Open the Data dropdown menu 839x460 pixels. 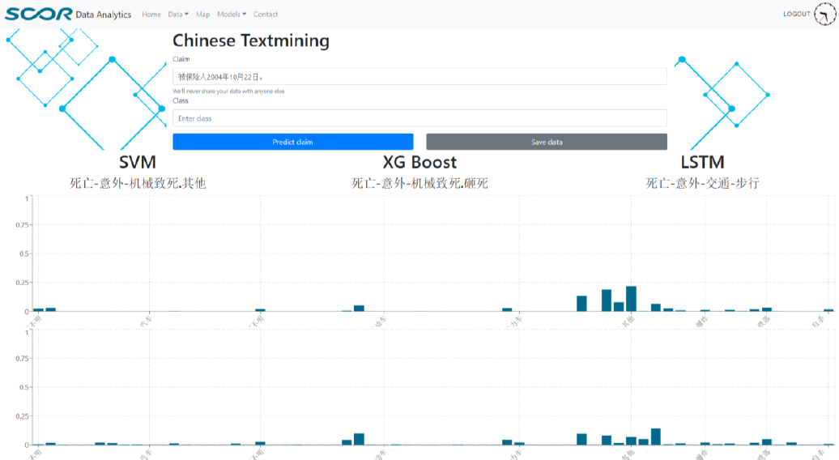(x=178, y=15)
